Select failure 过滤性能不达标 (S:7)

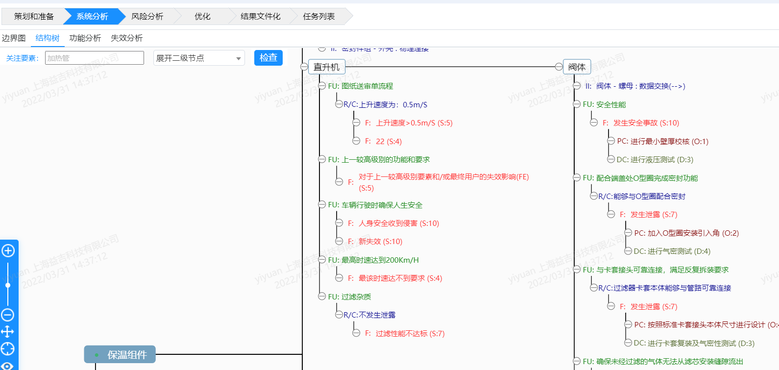pyautogui.click(x=410, y=334)
